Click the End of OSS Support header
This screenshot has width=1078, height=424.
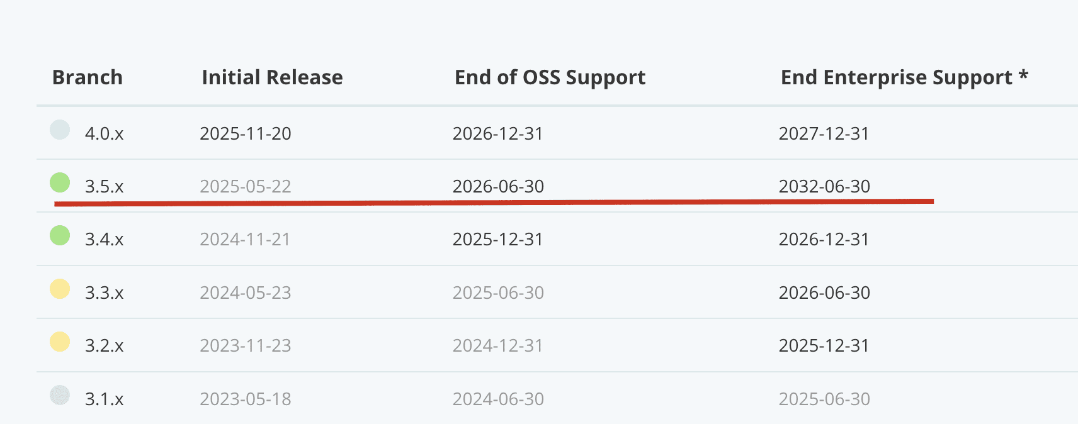550,77
